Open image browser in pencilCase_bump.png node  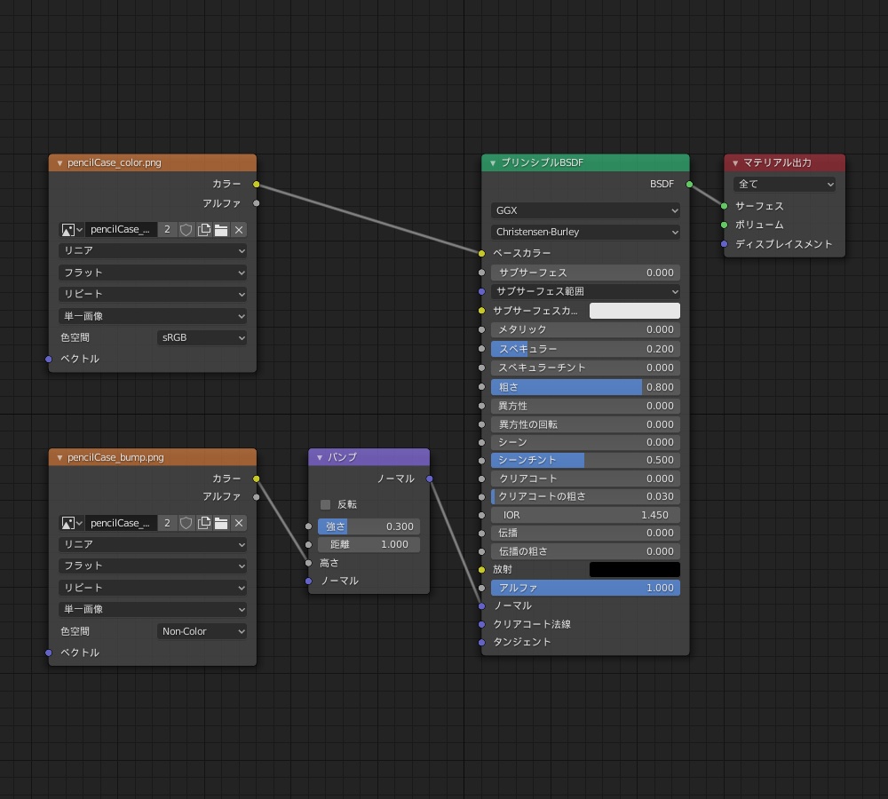click(72, 523)
